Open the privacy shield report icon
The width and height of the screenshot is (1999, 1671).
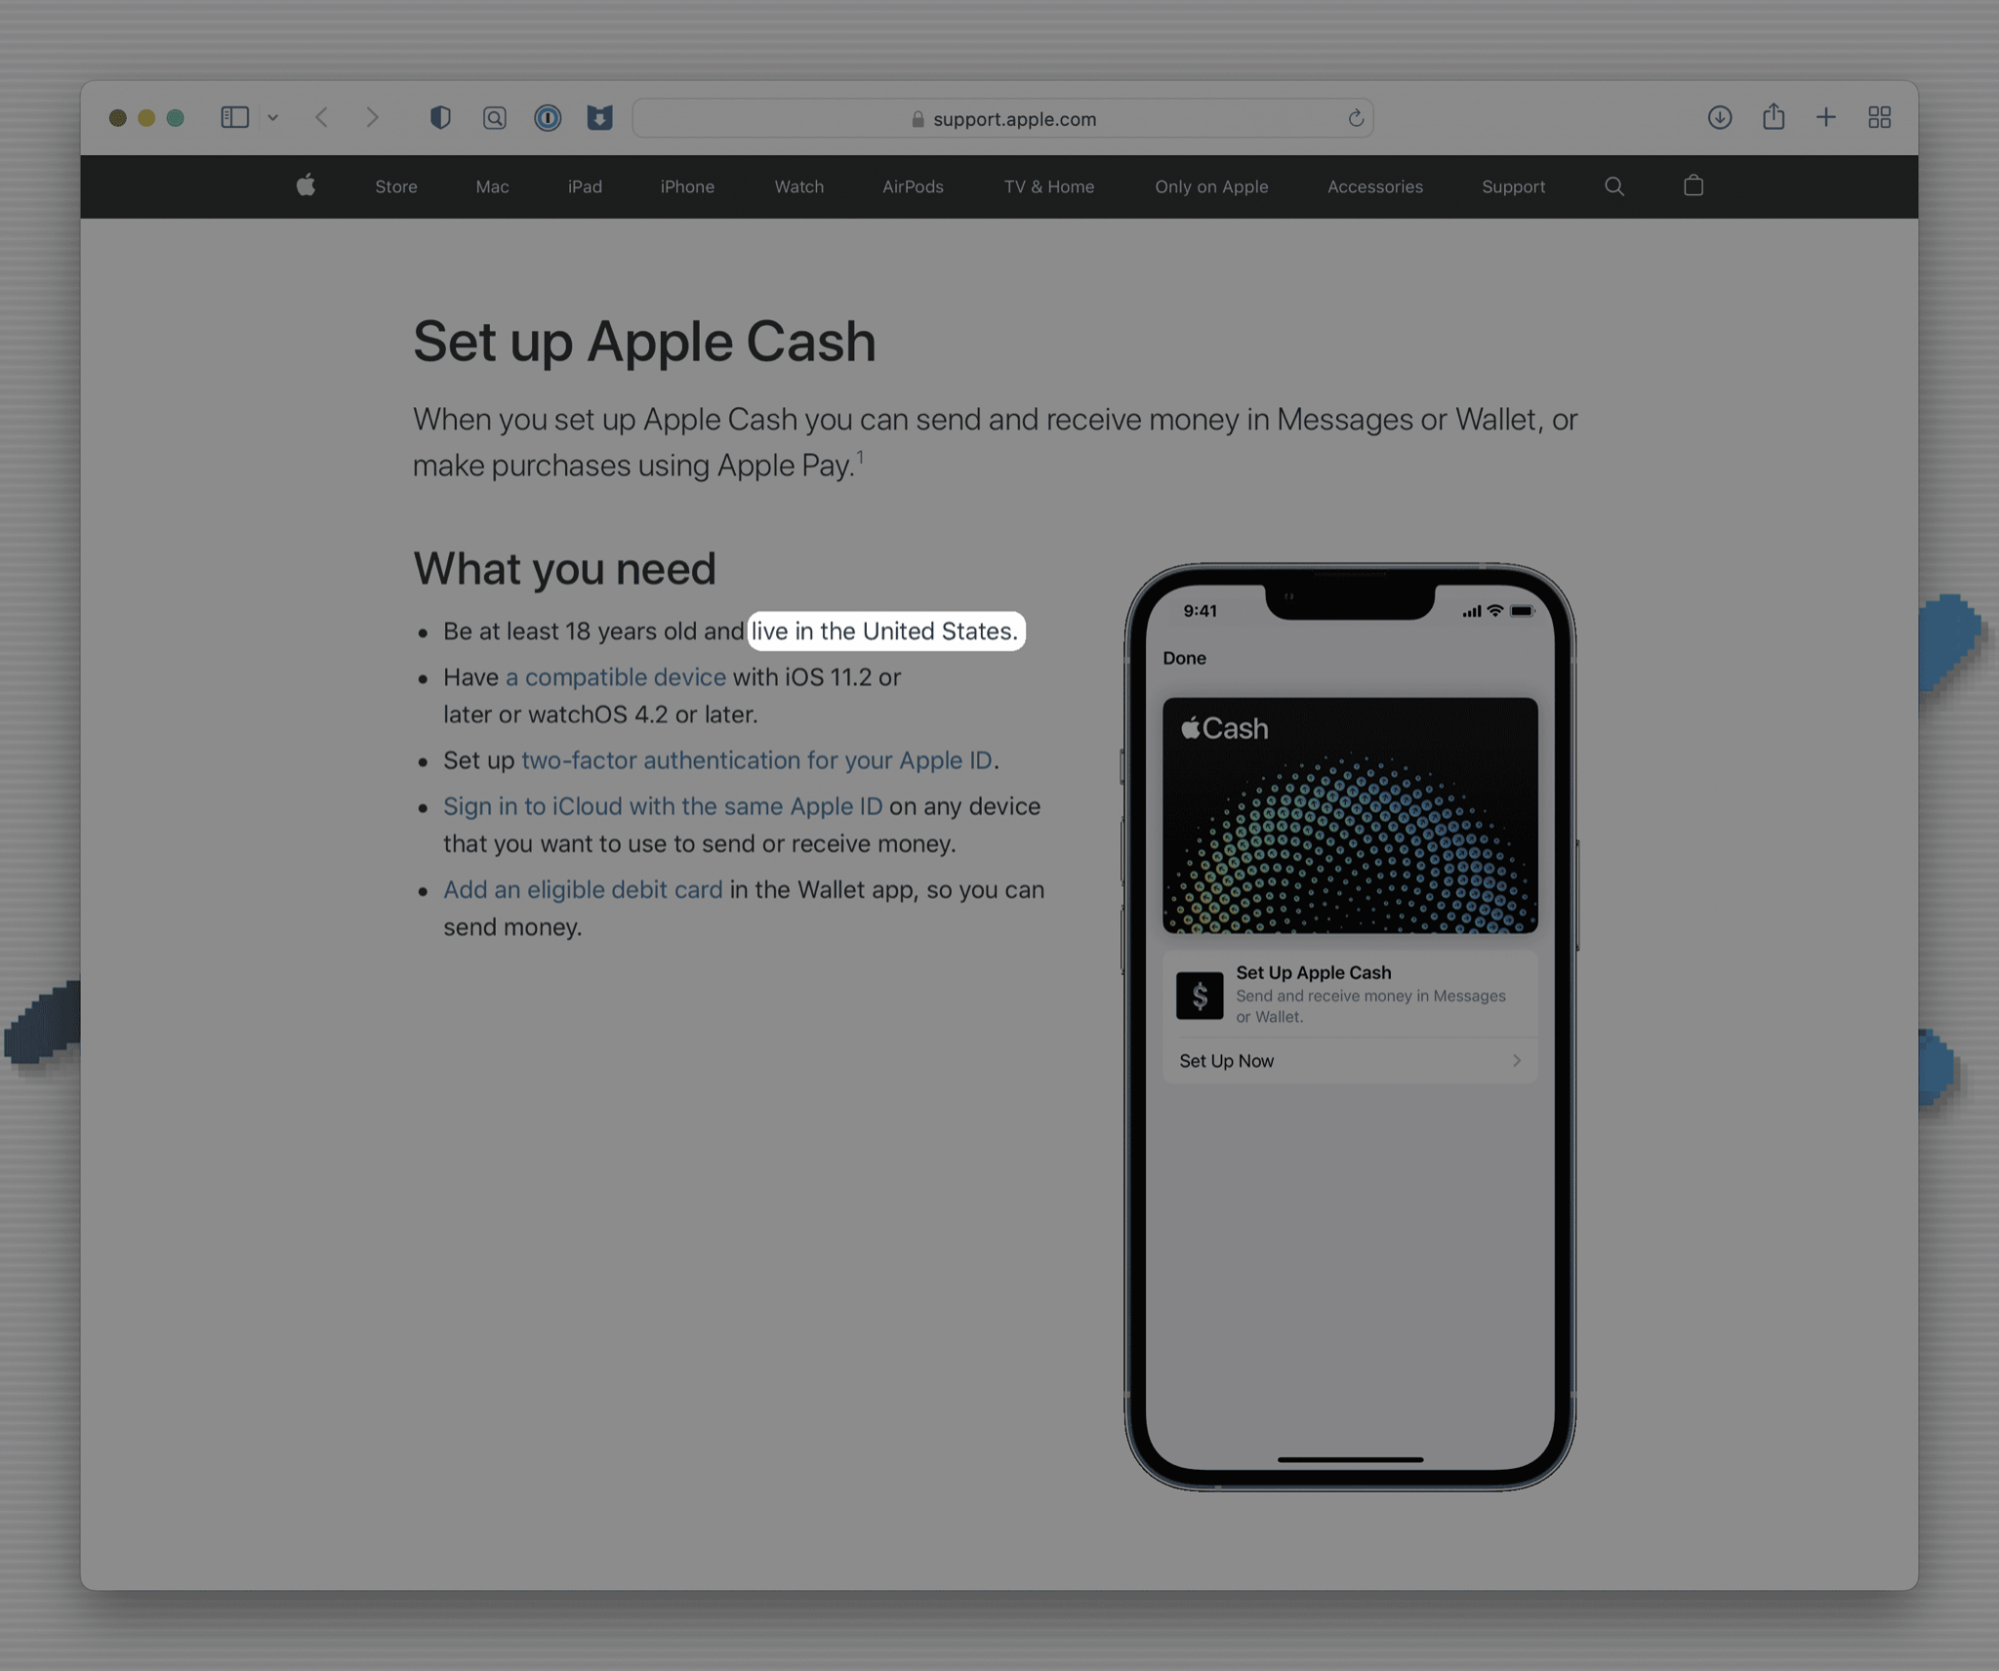click(440, 118)
